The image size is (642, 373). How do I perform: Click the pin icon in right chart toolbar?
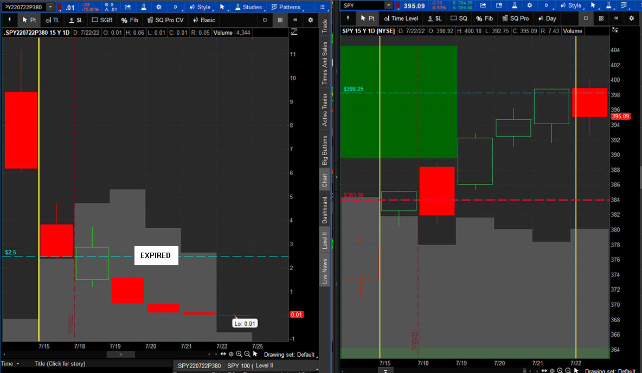pos(348,18)
